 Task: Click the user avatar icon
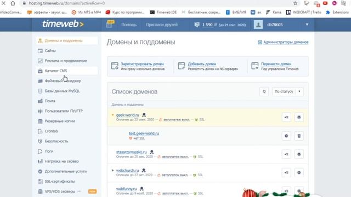coord(258,25)
